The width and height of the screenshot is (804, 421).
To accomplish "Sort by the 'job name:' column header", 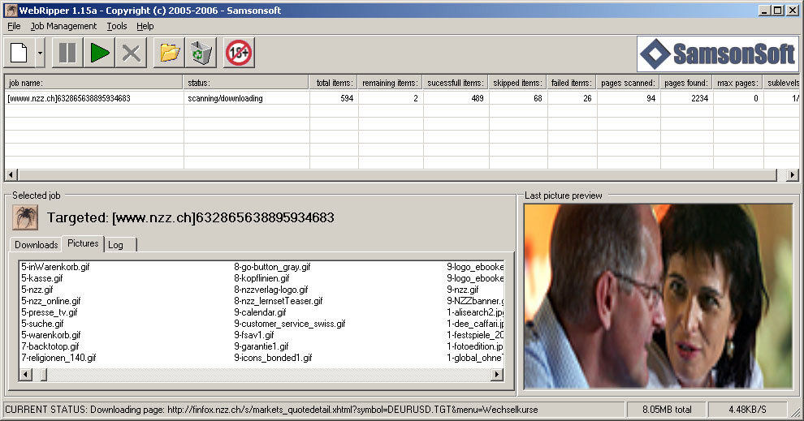I will pyautogui.click(x=94, y=83).
